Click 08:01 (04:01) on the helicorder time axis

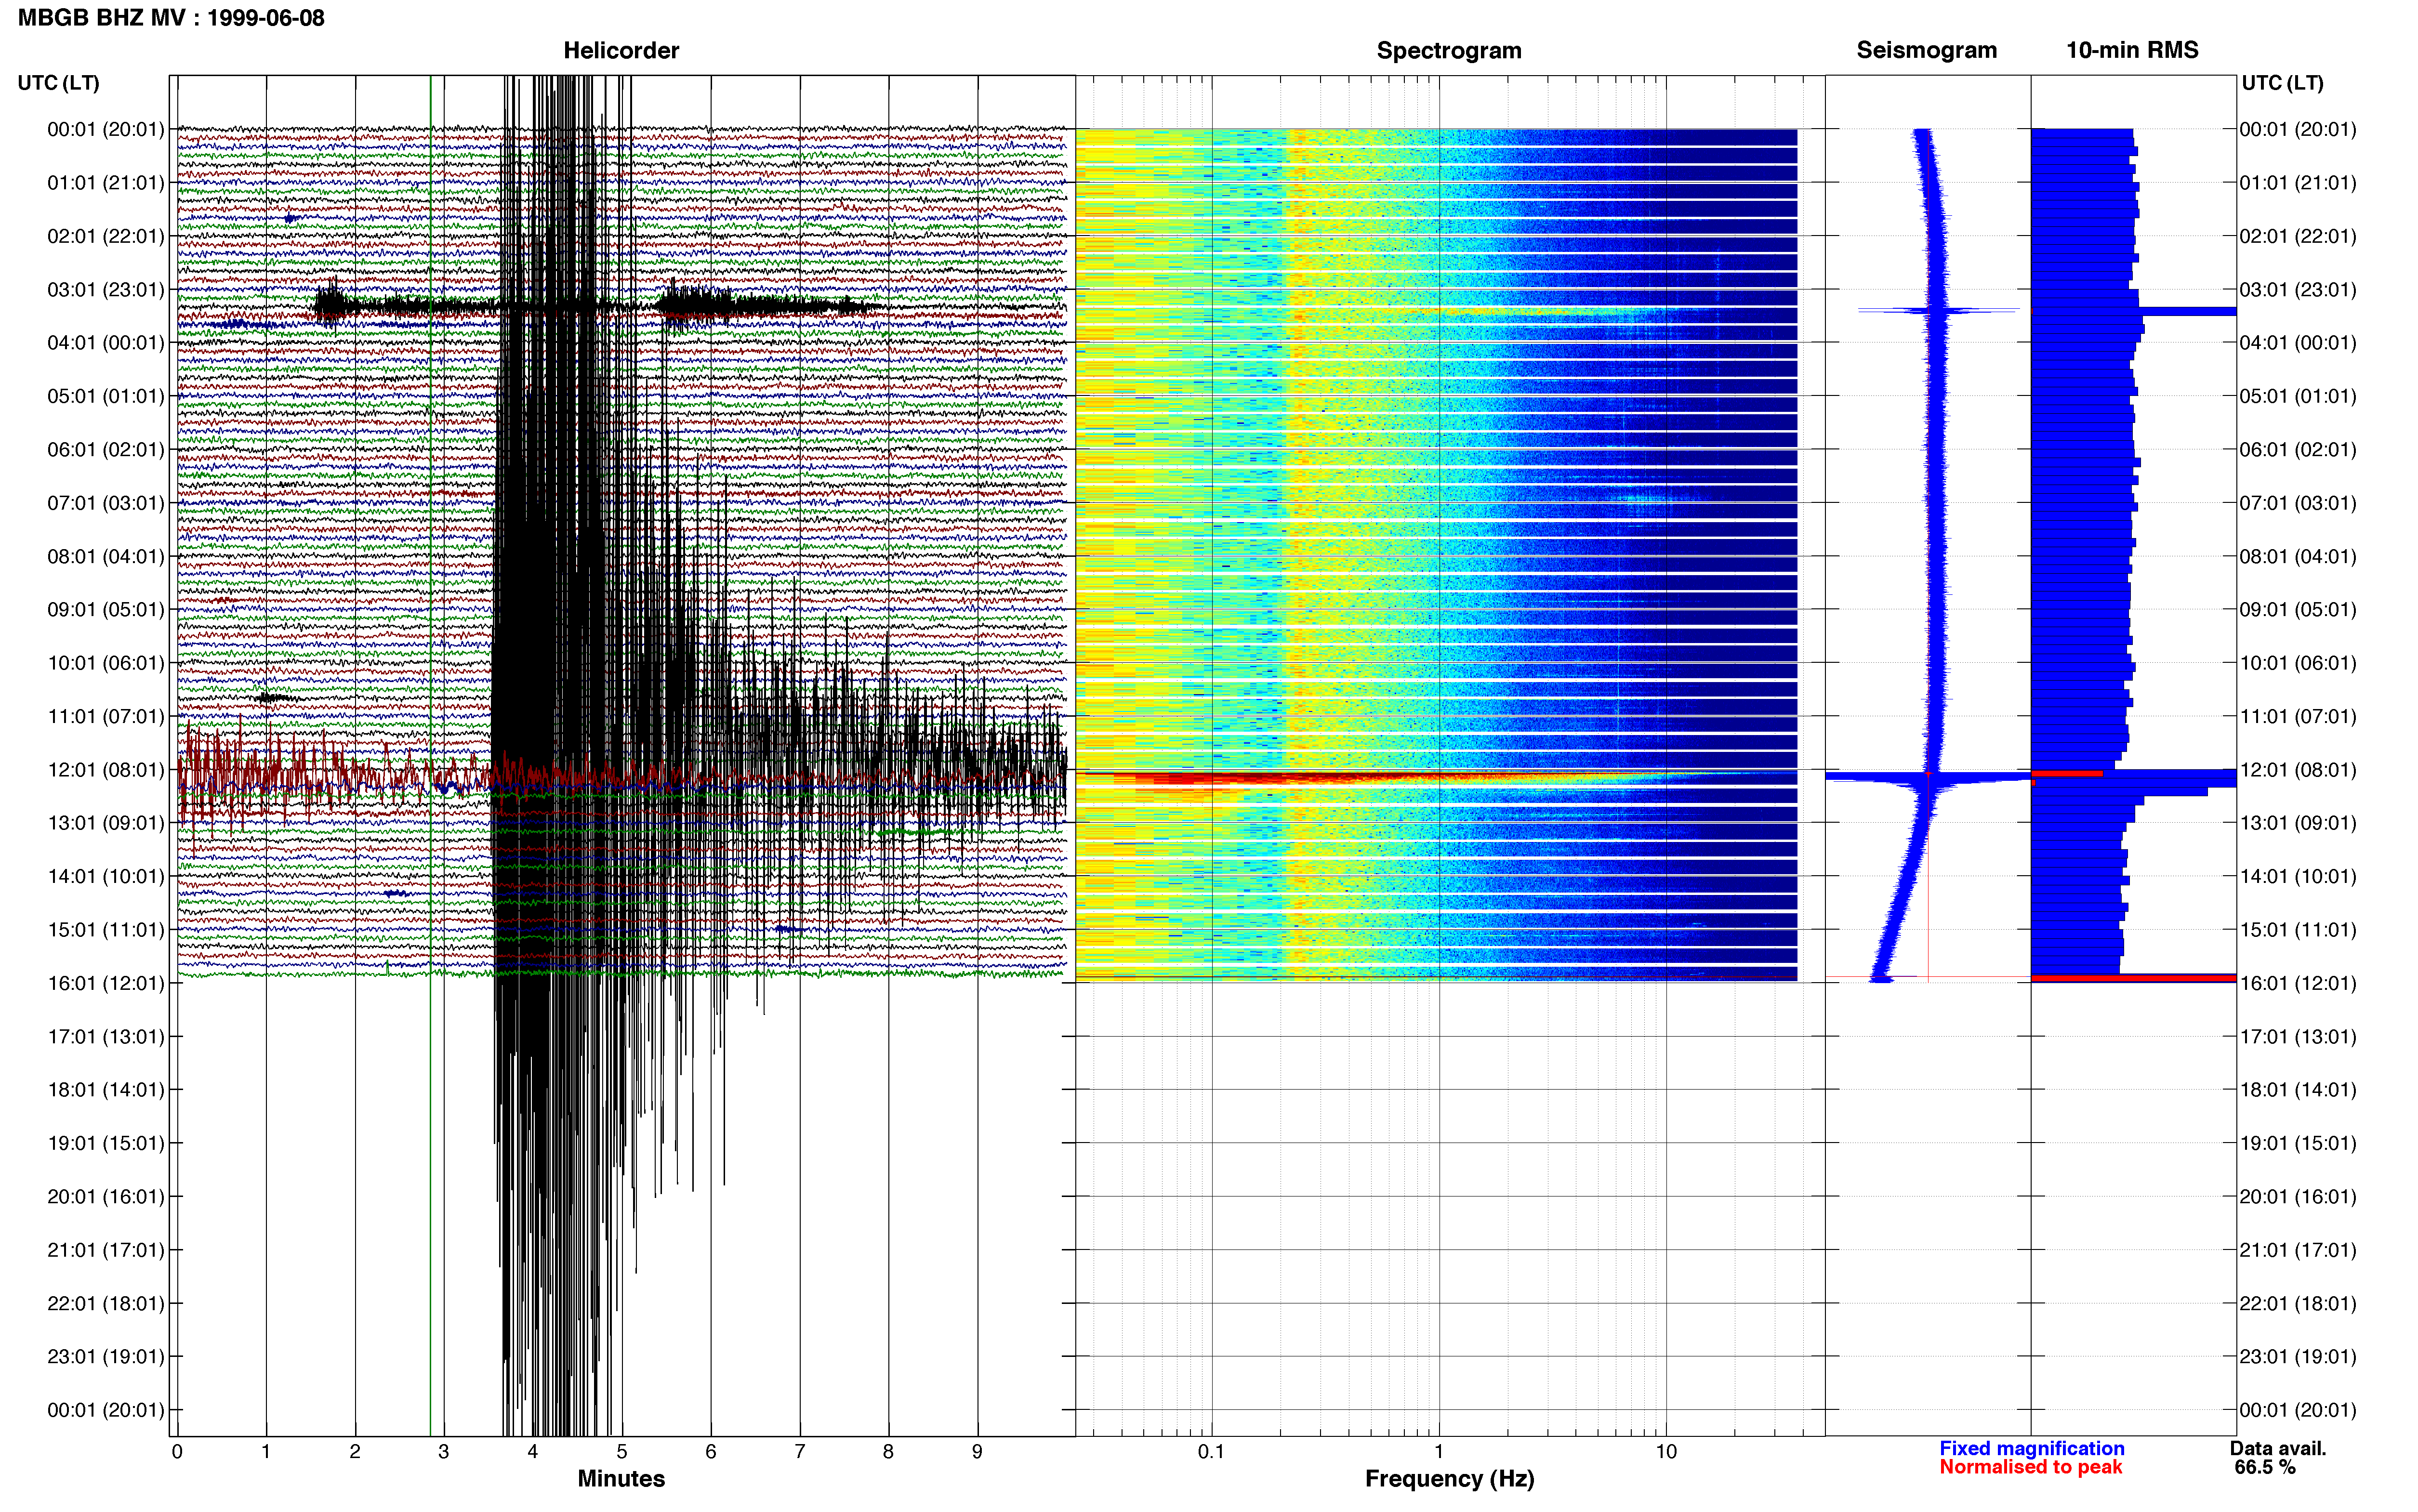coord(106,556)
